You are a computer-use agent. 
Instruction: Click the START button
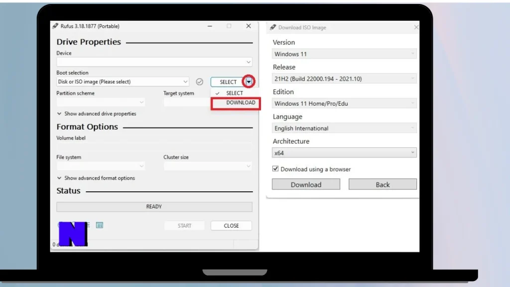click(184, 226)
